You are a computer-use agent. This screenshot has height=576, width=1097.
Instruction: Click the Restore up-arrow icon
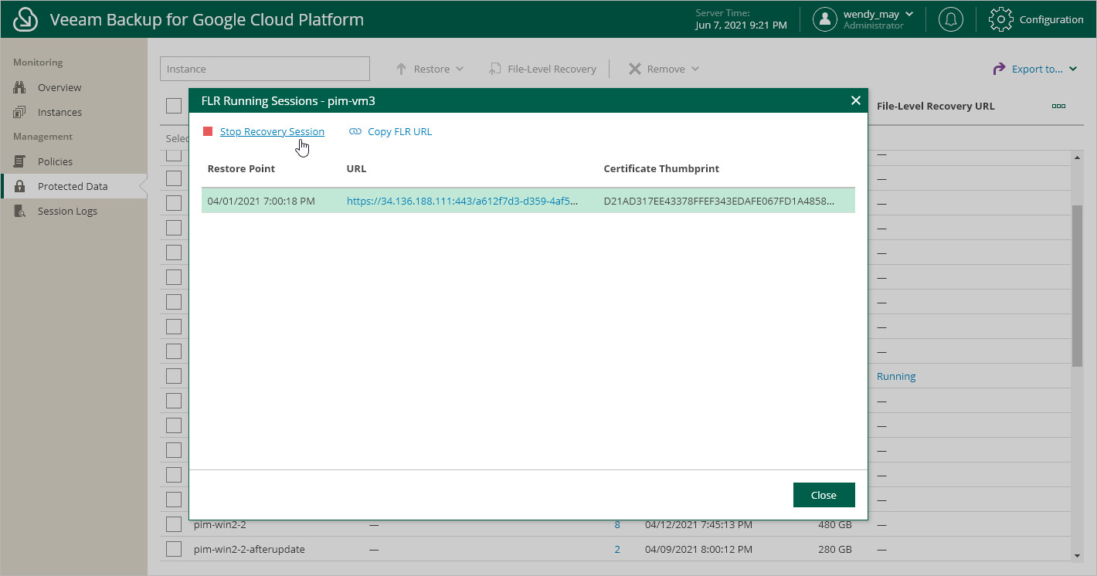pyautogui.click(x=401, y=69)
